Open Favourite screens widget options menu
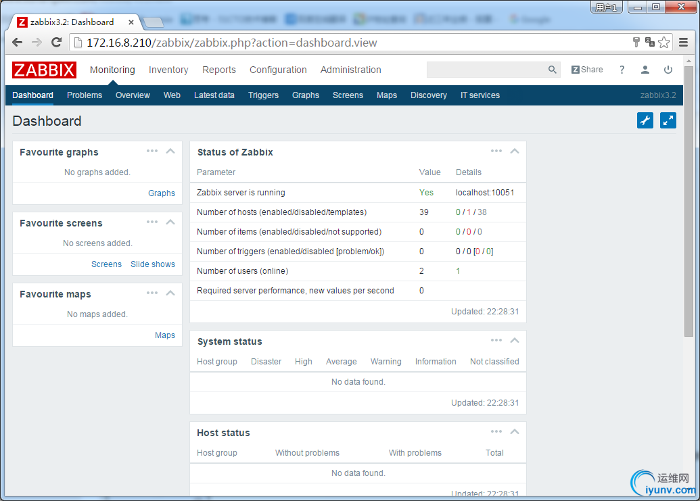Image resolution: width=700 pixels, height=501 pixels. (x=151, y=222)
